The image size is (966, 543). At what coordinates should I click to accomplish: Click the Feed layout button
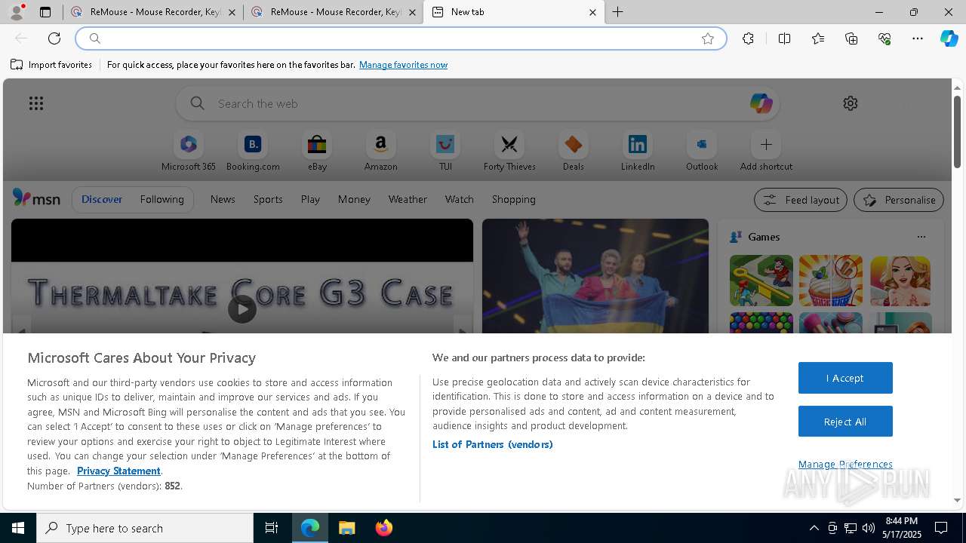[801, 200]
